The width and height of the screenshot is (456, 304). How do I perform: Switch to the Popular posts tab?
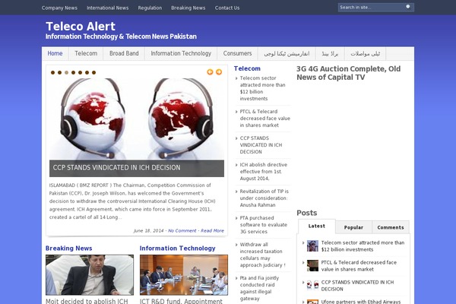[x=353, y=227]
